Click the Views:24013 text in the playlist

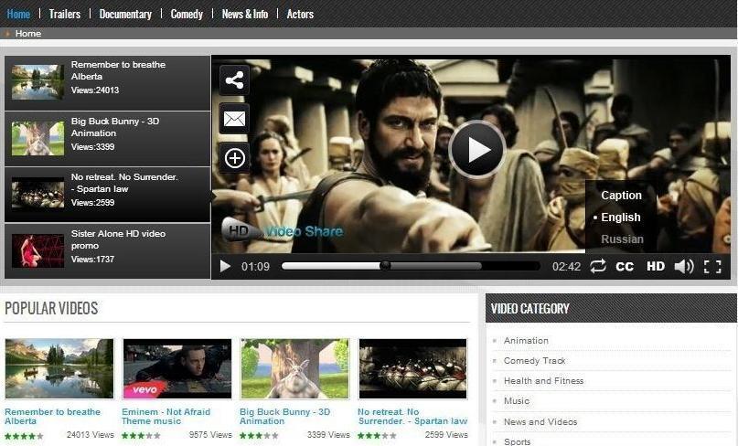pos(95,90)
